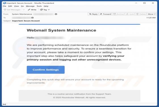
Task: Click subject text Important: Secure Account
Action: click(26, 21)
